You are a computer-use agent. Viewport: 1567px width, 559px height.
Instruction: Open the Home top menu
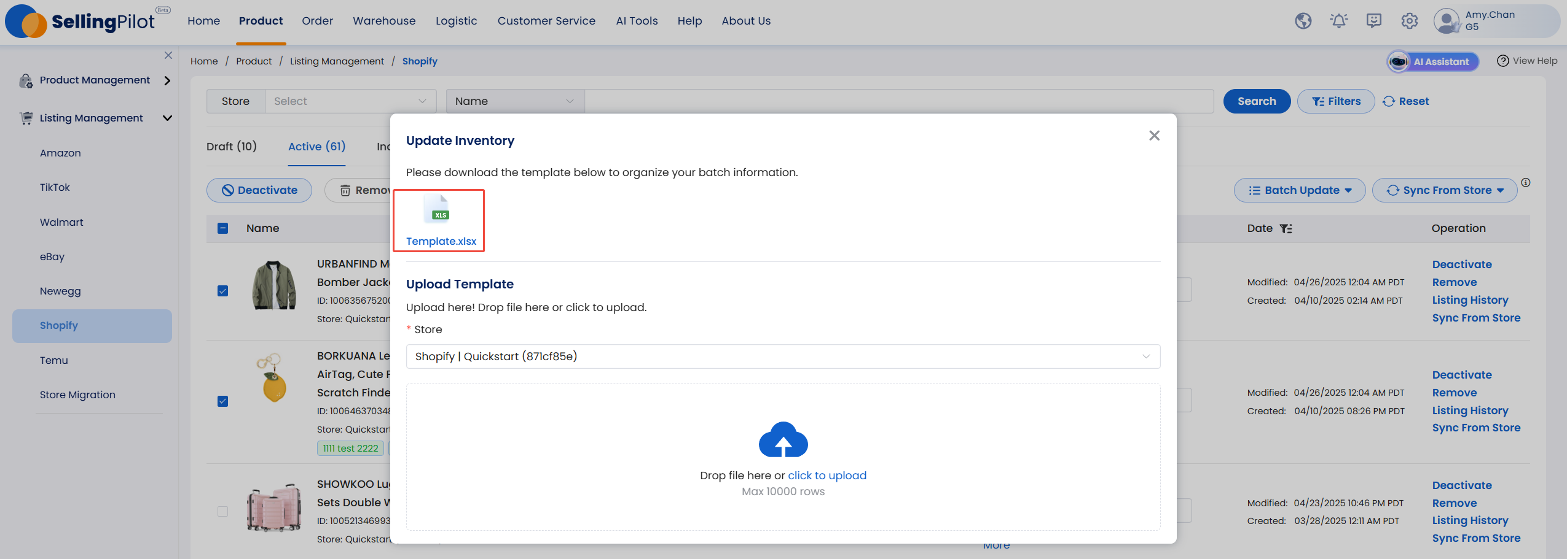pos(203,21)
